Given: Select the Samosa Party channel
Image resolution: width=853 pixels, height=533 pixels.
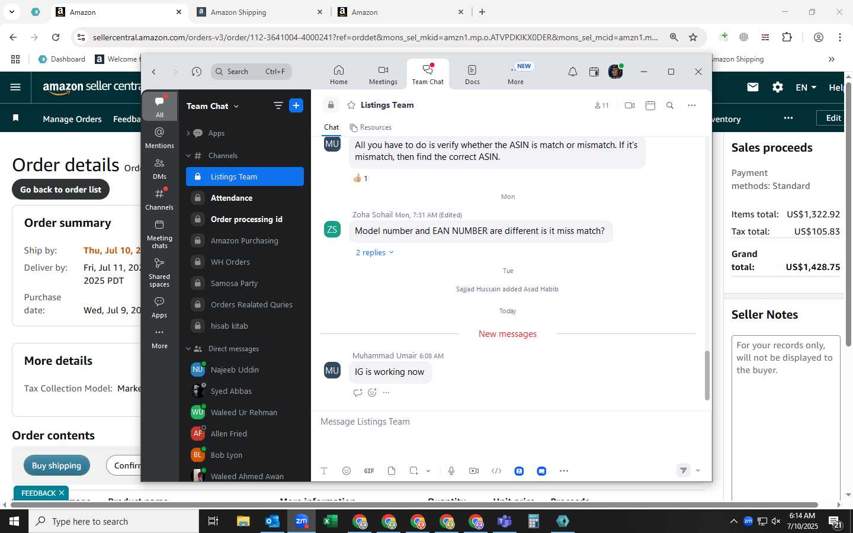Looking at the screenshot, I should click(x=245, y=283).
